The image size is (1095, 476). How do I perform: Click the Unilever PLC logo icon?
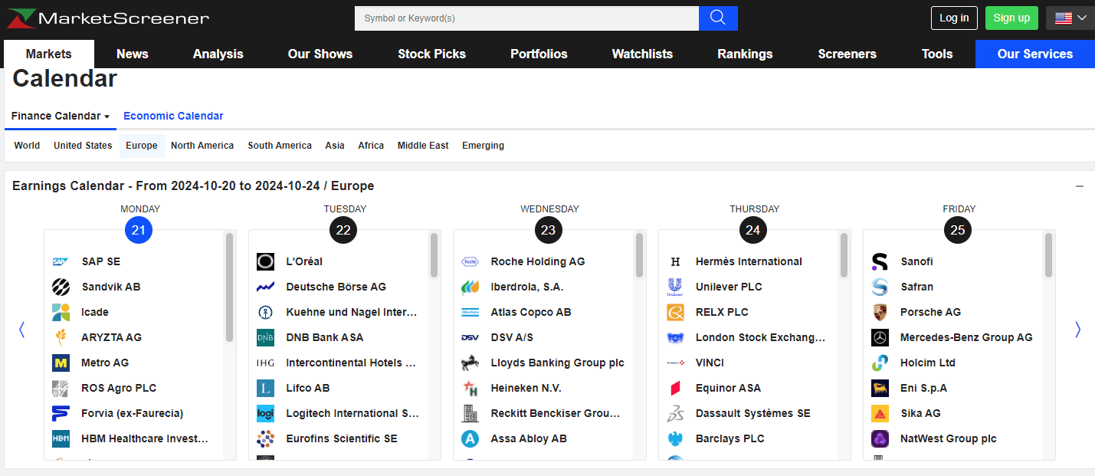675,287
